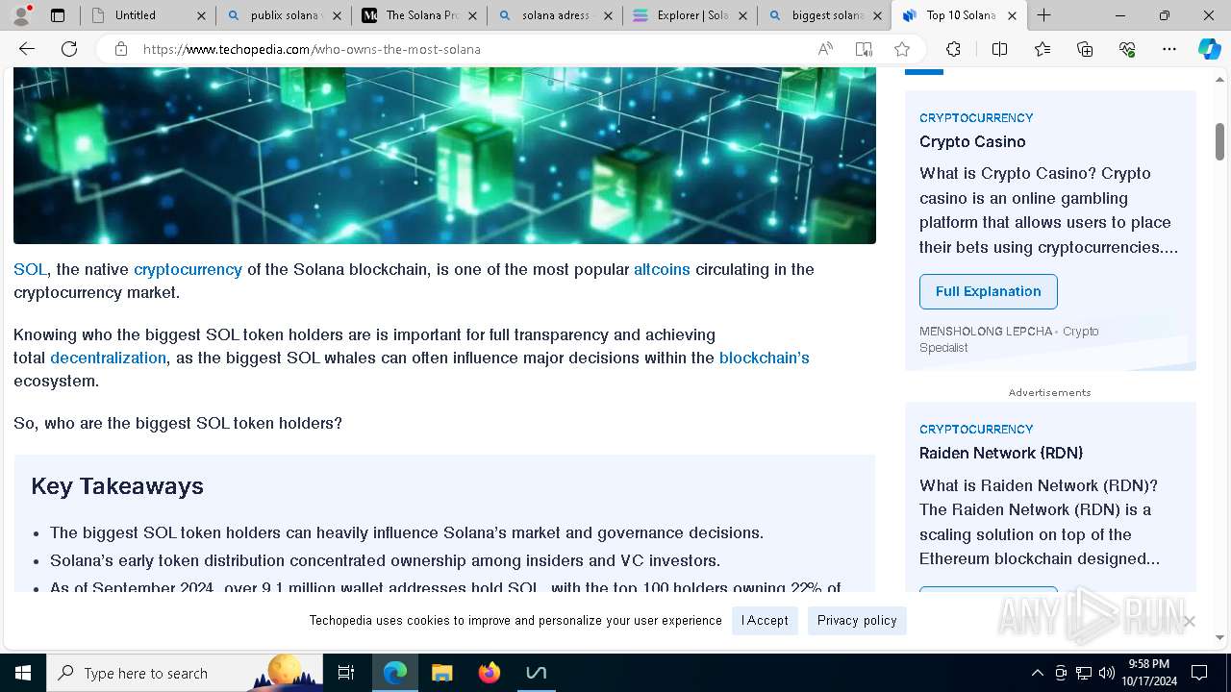Open the tab actions menu icon
1231x692 pixels.
58,15
